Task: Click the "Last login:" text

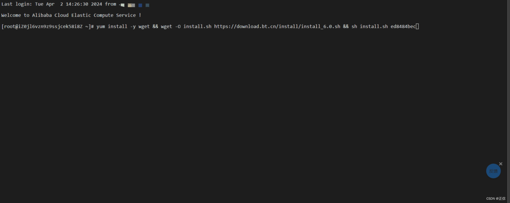Action: pos(17,4)
